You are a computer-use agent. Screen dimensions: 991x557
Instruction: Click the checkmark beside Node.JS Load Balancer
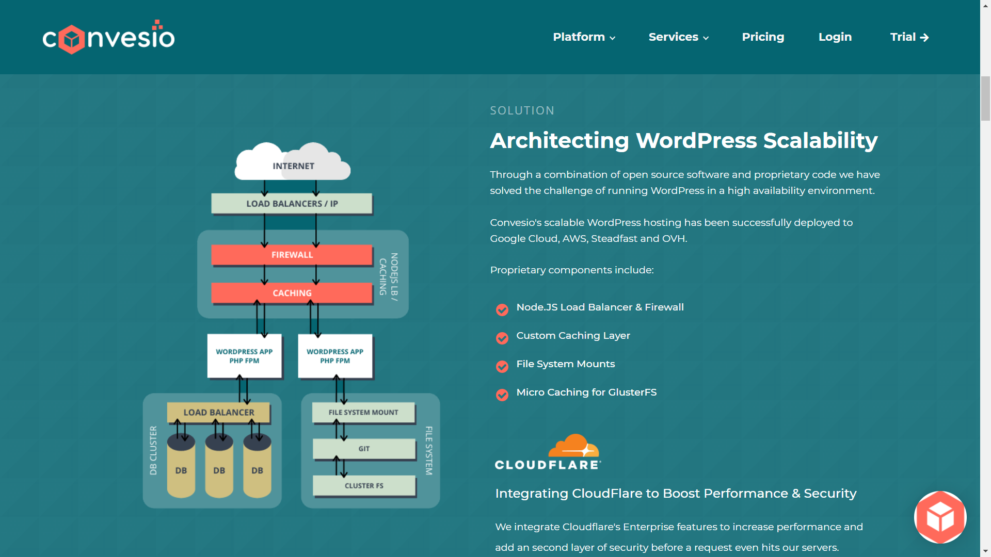tap(502, 310)
